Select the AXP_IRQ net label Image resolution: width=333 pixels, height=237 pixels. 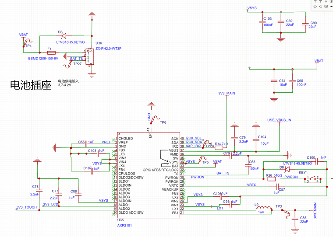[x=193, y=146]
